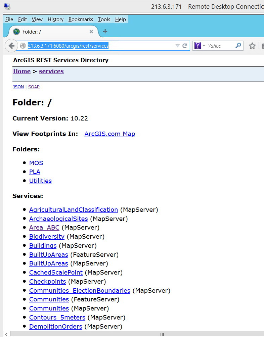Open the Biodiversity service
This screenshot has height=337, width=264.
point(47,236)
